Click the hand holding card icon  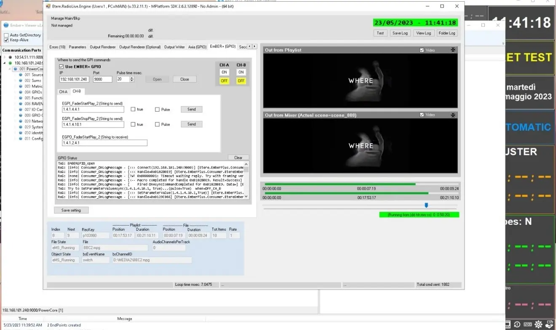pyautogui.click(x=549, y=325)
